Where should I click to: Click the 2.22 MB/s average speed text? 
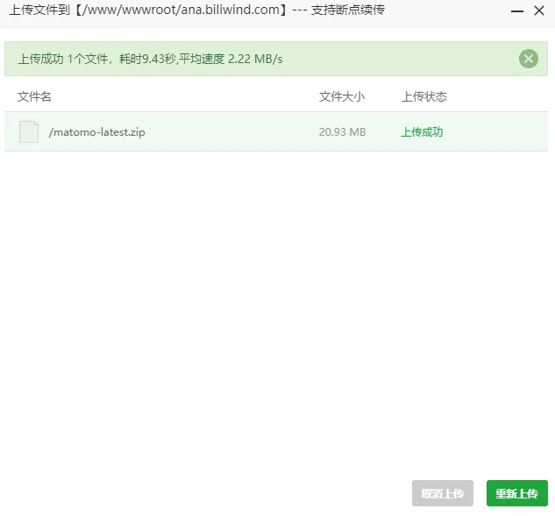coord(255,59)
